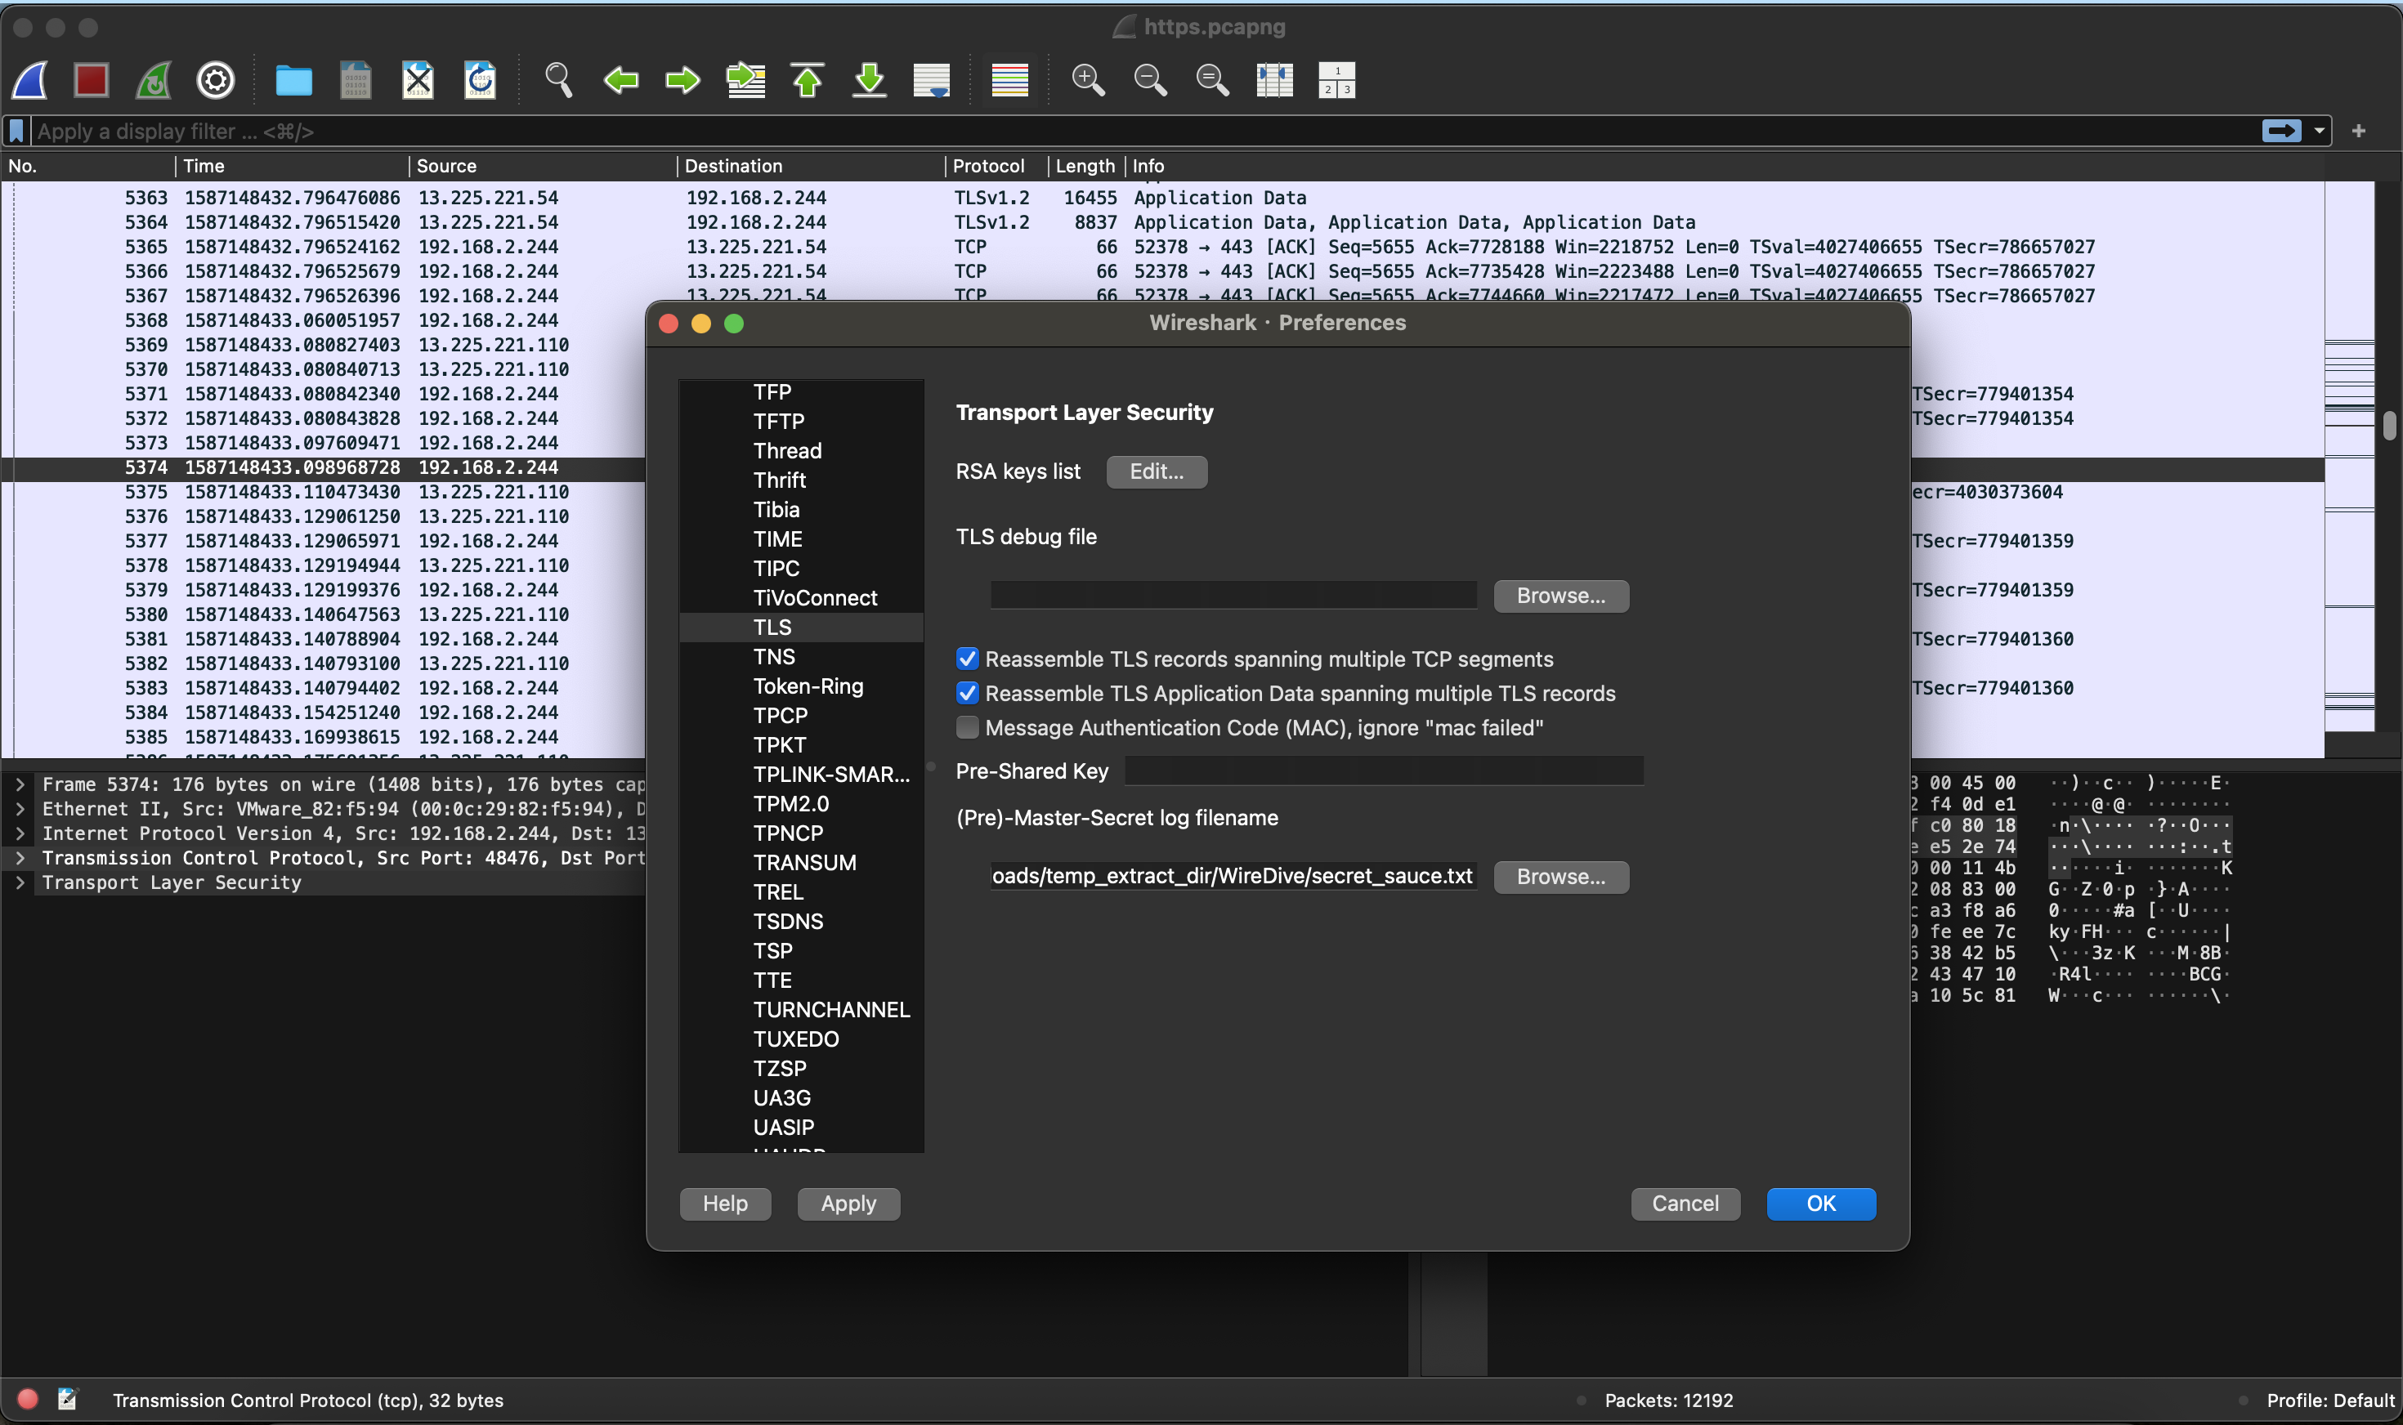2403x1425 pixels.
Task: Open the display filter history dropdown arrow
Action: click(2320, 131)
